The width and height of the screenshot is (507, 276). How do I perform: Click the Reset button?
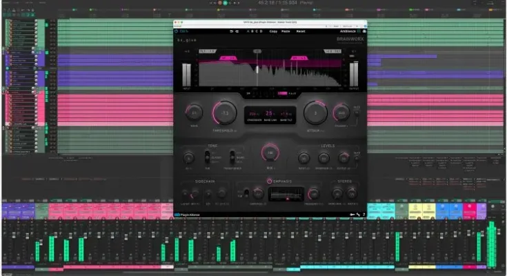(x=300, y=31)
